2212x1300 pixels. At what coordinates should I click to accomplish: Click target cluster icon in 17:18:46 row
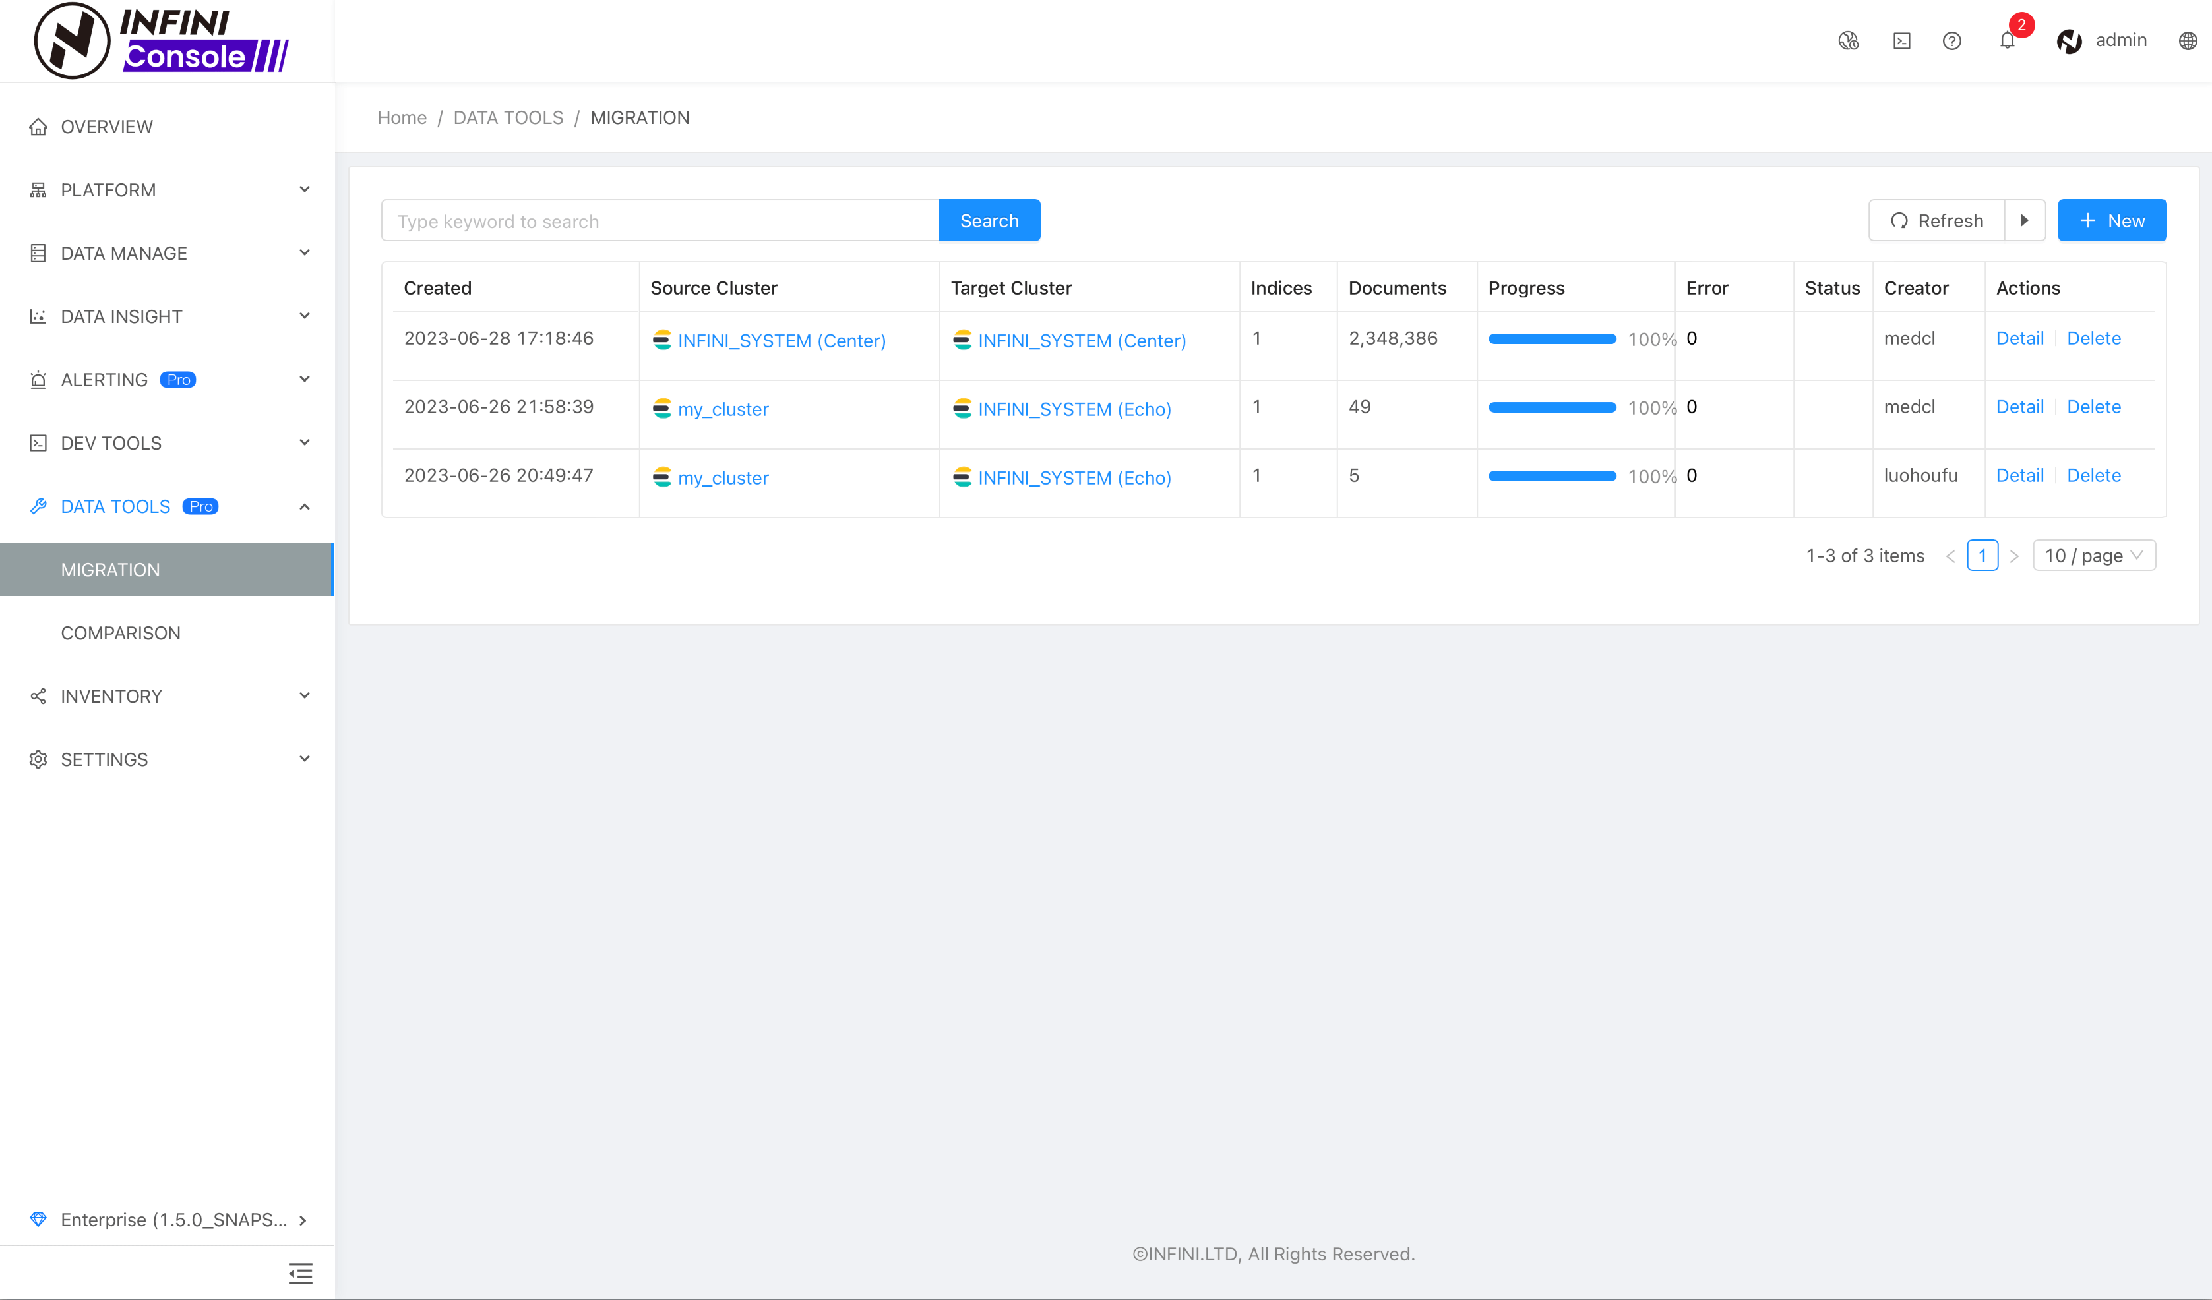click(962, 340)
